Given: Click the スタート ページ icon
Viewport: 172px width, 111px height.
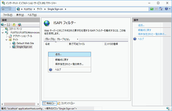Looking at the screenshot, I should 6,29.
